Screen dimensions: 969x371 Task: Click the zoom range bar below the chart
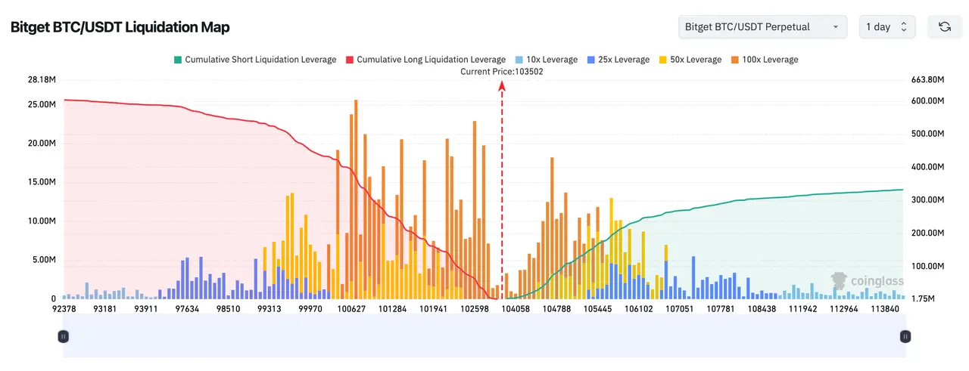[x=484, y=336]
